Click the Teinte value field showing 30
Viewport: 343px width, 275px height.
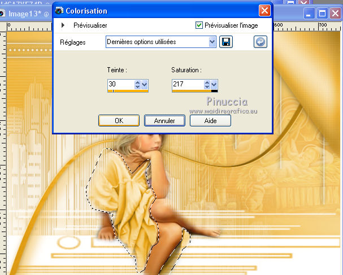point(121,84)
